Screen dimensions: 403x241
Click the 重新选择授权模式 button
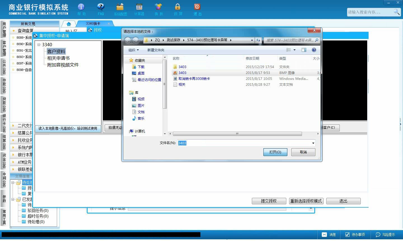coord(306,201)
